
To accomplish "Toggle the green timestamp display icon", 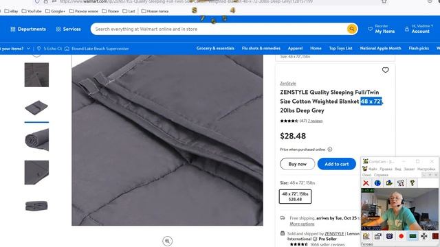I will click(x=412, y=236).
